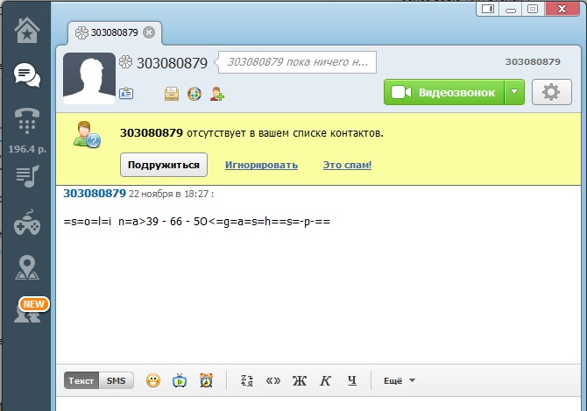The width and height of the screenshot is (587, 411).
Task: Switch to SMS message mode
Action: [116, 380]
